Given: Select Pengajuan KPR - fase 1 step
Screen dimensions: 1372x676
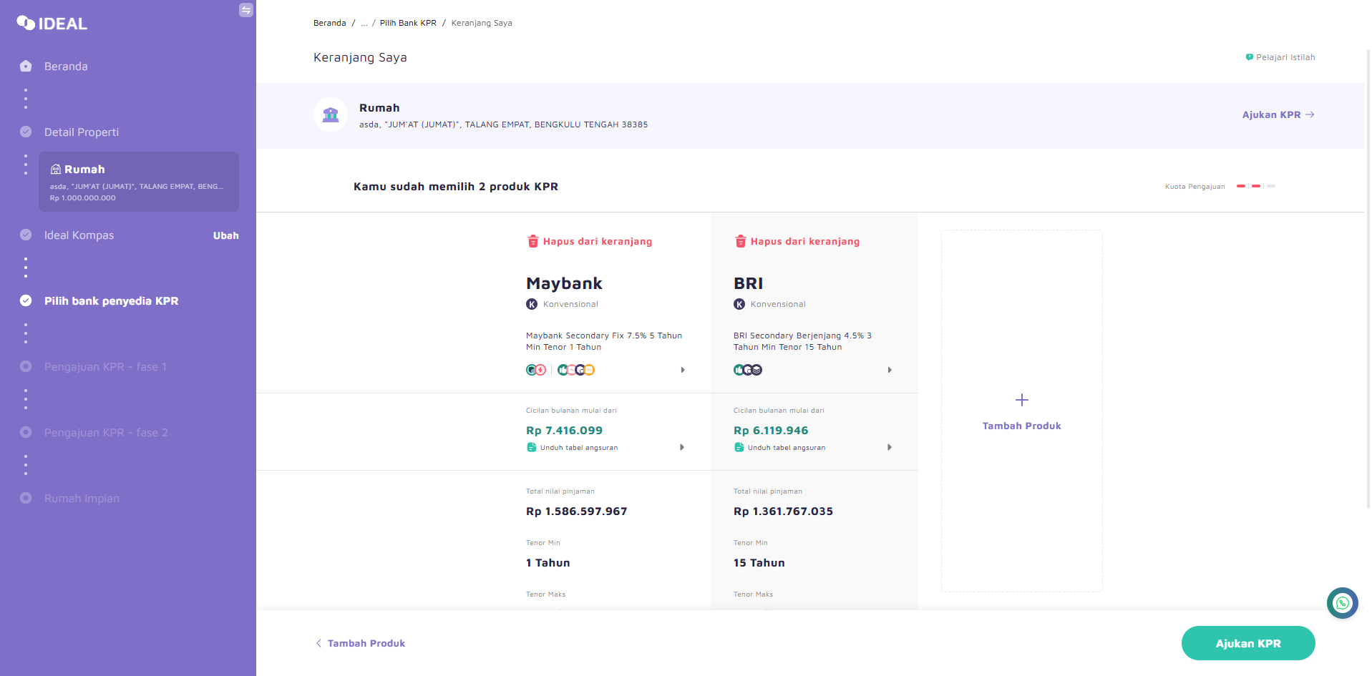Looking at the screenshot, I should pos(105,366).
